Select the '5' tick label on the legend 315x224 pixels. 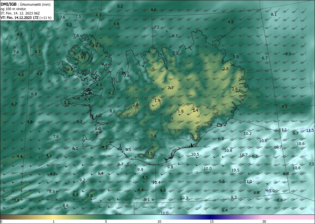point(106,222)
